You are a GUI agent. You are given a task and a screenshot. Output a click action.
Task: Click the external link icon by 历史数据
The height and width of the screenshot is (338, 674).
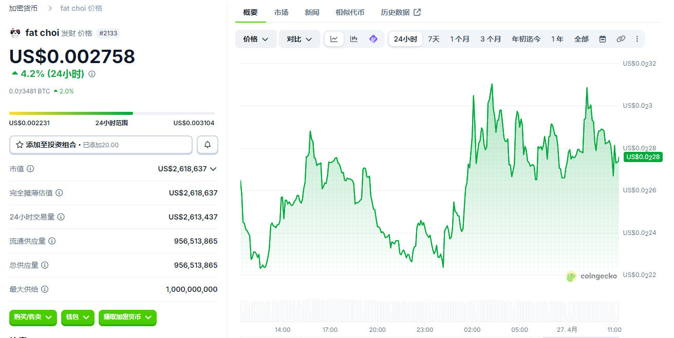click(x=417, y=12)
